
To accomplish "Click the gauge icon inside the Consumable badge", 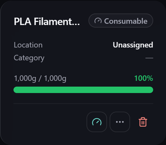I will coord(98,21).
